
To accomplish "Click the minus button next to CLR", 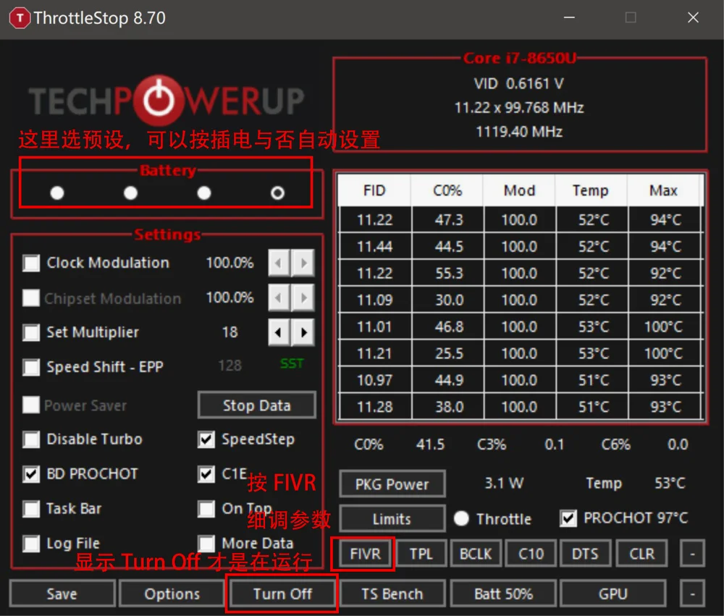I will (x=692, y=553).
